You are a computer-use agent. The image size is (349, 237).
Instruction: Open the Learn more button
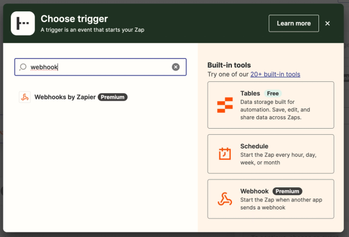click(x=294, y=23)
